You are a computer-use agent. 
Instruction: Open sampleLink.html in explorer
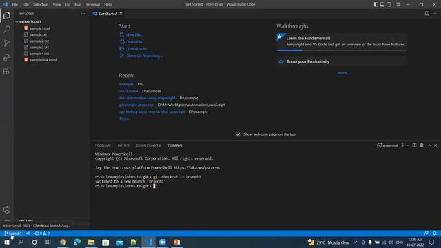pyautogui.click(x=43, y=60)
